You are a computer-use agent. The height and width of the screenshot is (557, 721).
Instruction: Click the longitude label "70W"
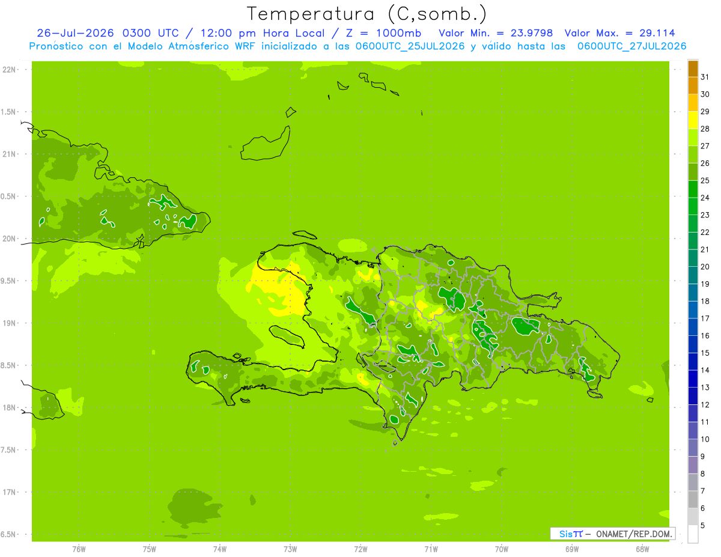tap(501, 549)
